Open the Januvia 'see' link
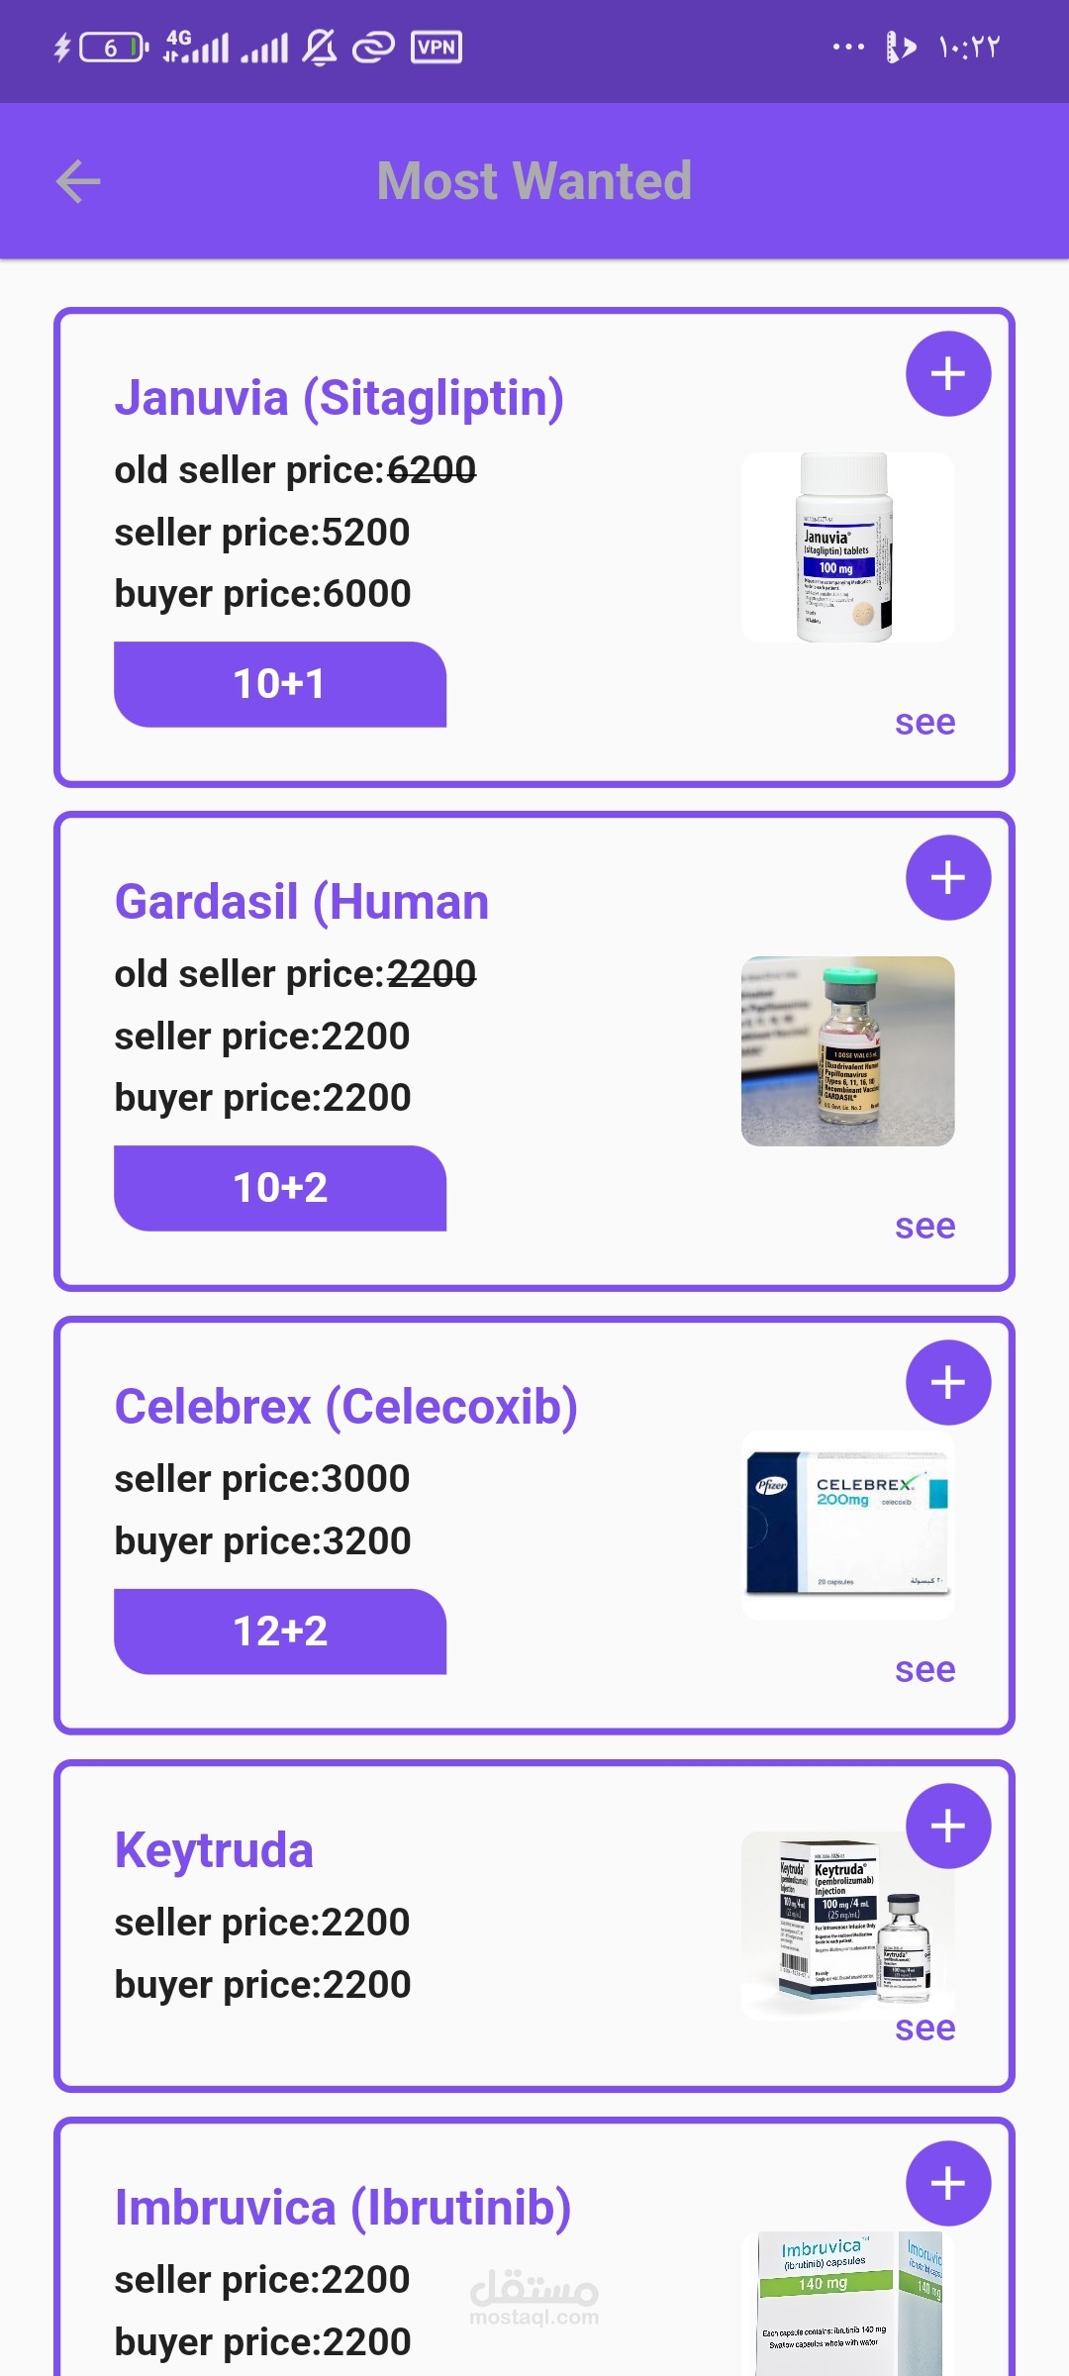 pyautogui.click(x=924, y=723)
